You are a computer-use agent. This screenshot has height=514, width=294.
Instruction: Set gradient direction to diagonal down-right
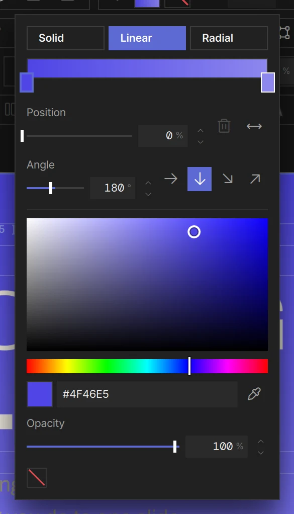[x=228, y=179]
